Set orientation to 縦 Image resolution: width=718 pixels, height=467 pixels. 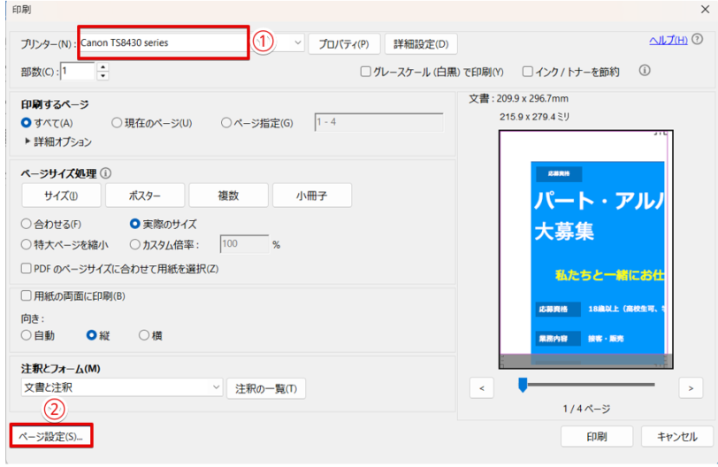pos(92,335)
